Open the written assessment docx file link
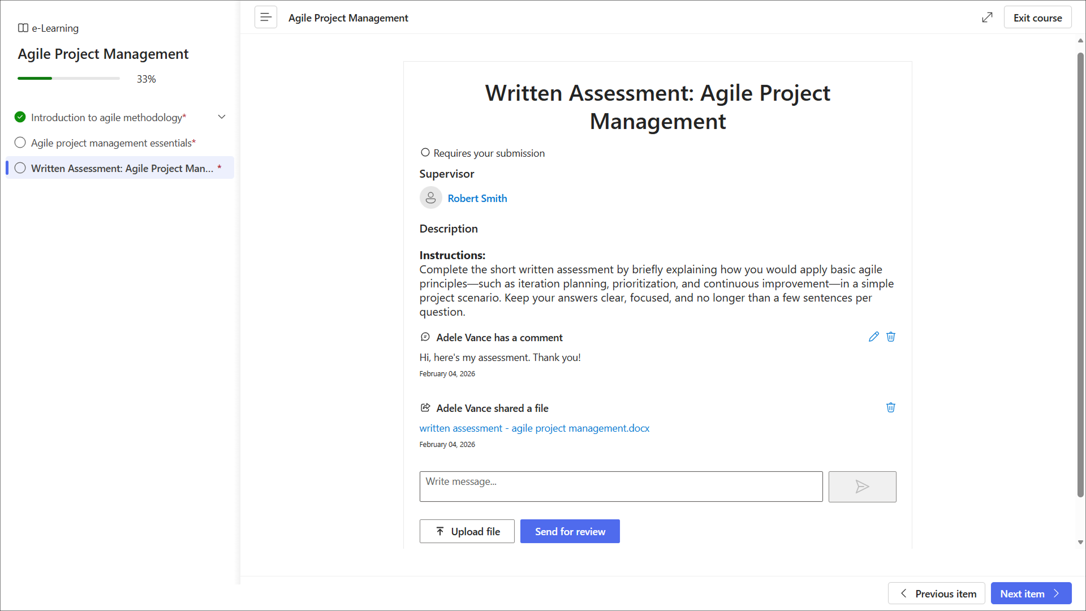This screenshot has width=1086, height=611. [x=534, y=428]
